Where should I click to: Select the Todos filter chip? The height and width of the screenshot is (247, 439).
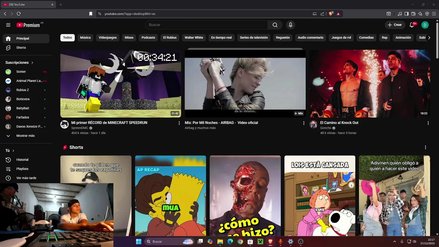[x=68, y=38]
